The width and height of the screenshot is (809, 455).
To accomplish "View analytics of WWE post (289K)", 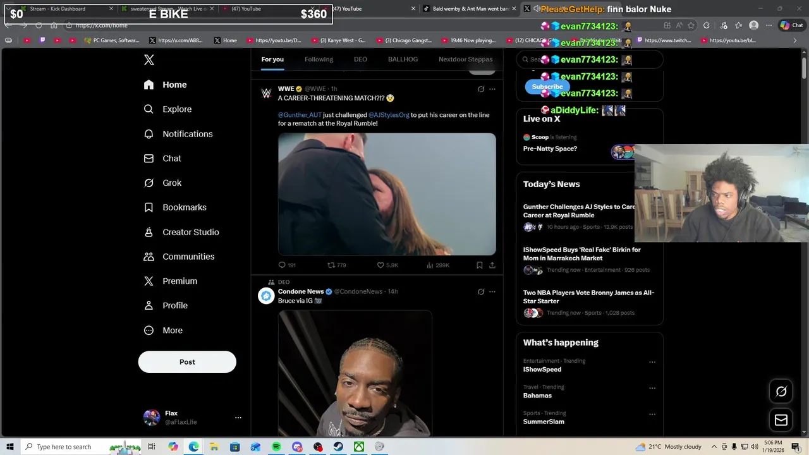I will [437, 265].
